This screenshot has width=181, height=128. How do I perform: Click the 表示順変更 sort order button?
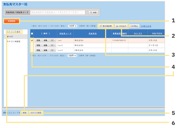click(106, 26)
